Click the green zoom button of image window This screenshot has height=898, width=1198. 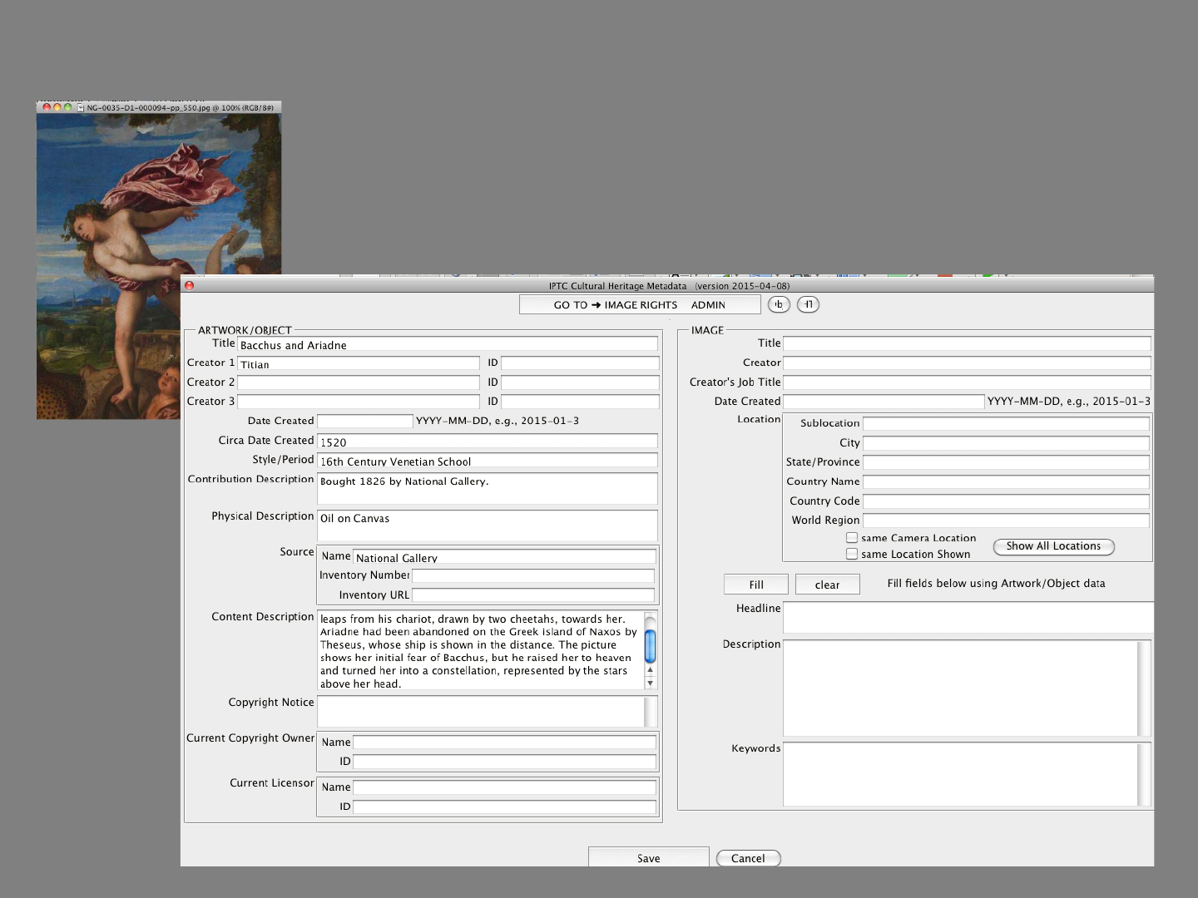67,107
